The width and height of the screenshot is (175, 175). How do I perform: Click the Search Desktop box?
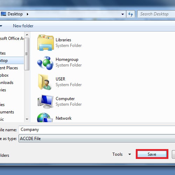coord(156,14)
